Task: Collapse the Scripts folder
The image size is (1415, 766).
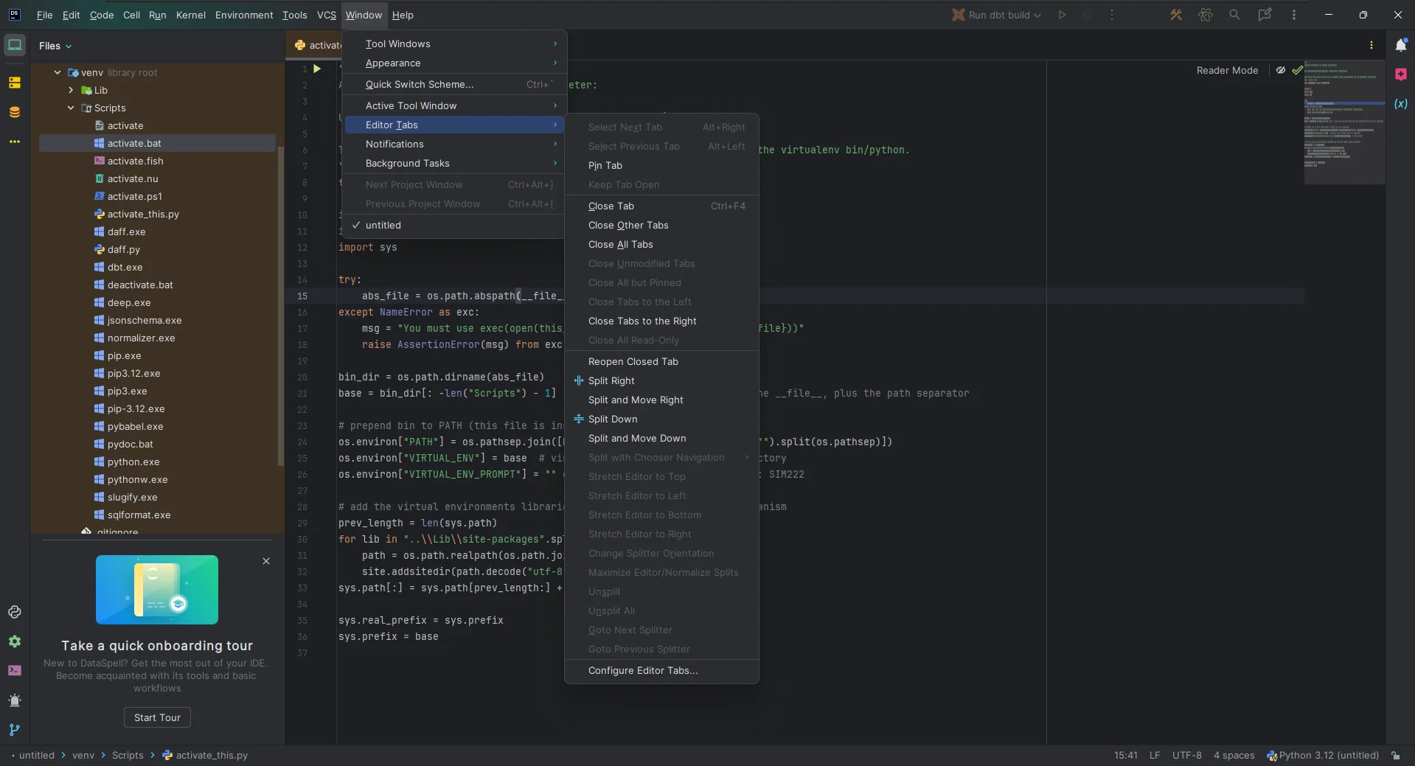Action: [x=71, y=108]
